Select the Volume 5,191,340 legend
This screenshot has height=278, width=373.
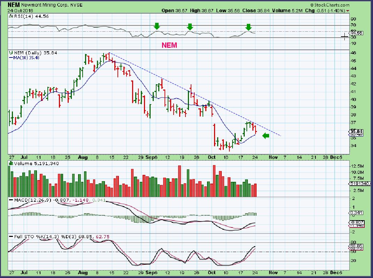coord(36,164)
